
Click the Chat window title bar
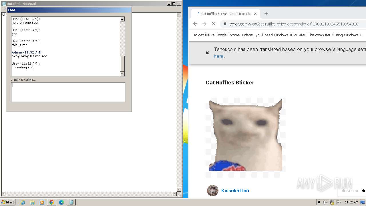pyautogui.click(x=69, y=10)
